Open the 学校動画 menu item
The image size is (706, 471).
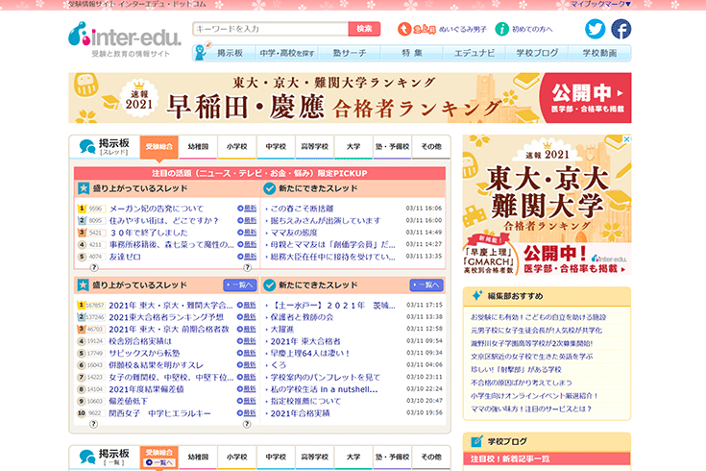point(599,53)
